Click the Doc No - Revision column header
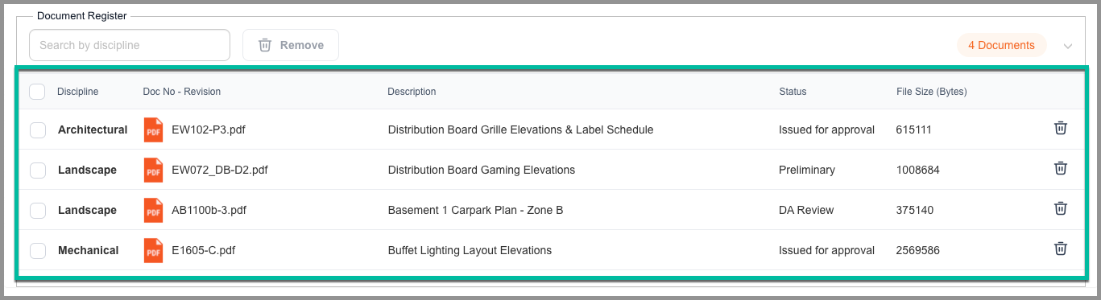Screen dimensions: 1101x300 coord(182,92)
